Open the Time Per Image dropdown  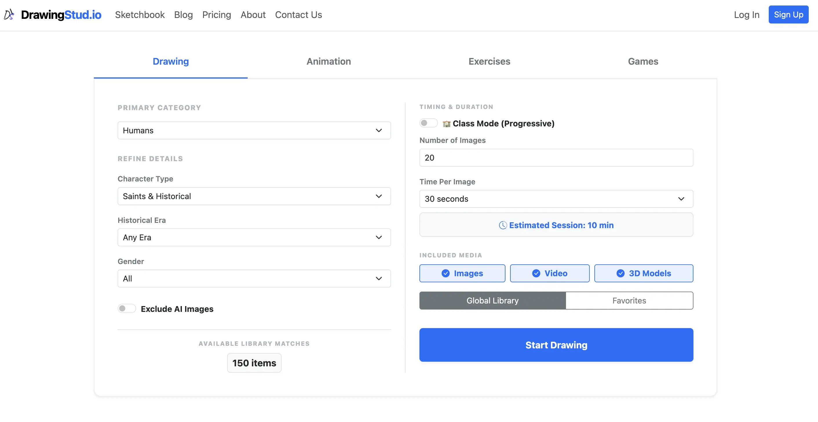coord(556,199)
